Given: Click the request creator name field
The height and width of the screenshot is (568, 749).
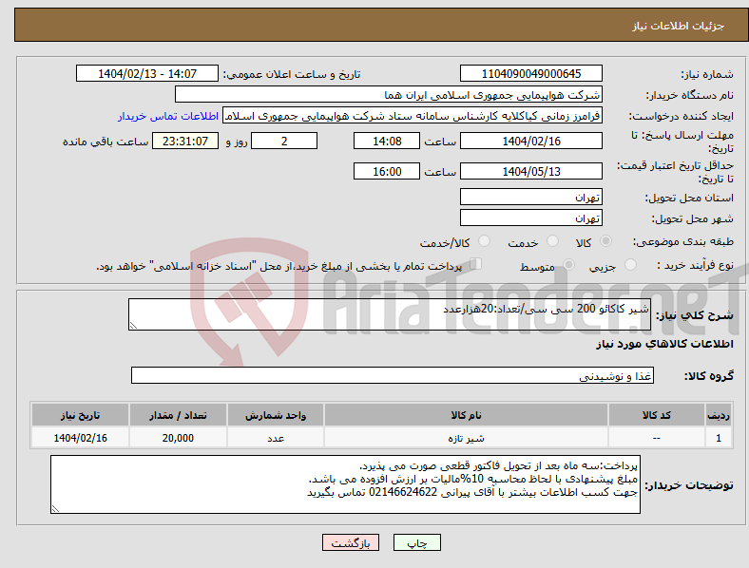Looking at the screenshot, I should tap(413, 116).
